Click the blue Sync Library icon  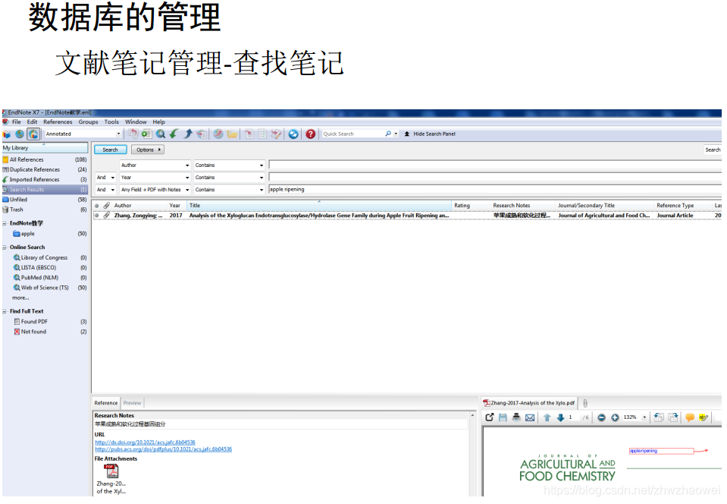tap(293, 134)
